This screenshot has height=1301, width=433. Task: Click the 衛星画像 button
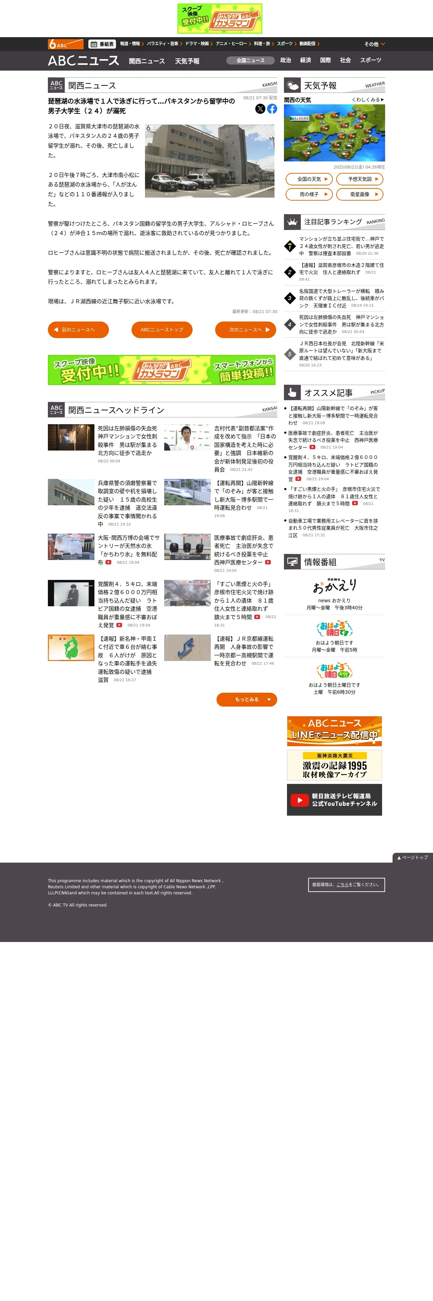(x=360, y=195)
